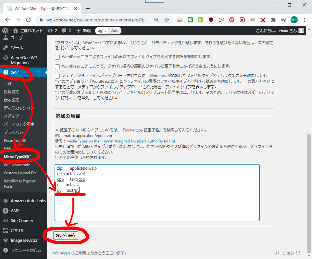This screenshot has height=259, width=312.
Task: Open the こんにちは ebata さん account menu
Action: pos(279,31)
